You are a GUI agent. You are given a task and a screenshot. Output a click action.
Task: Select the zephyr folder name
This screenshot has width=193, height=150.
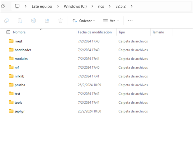click(x=20, y=112)
